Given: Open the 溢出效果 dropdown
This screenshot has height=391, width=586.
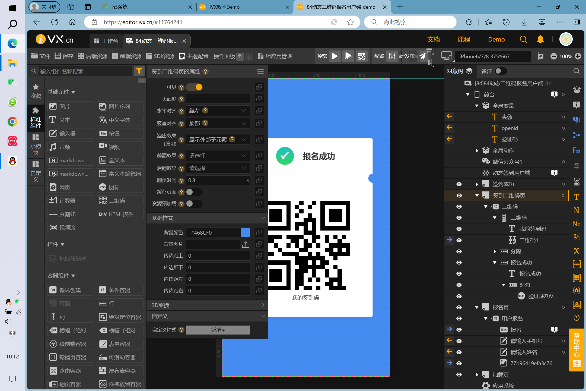Looking at the screenshot, I should pos(218,139).
